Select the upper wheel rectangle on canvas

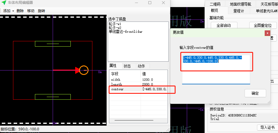tap(53, 44)
